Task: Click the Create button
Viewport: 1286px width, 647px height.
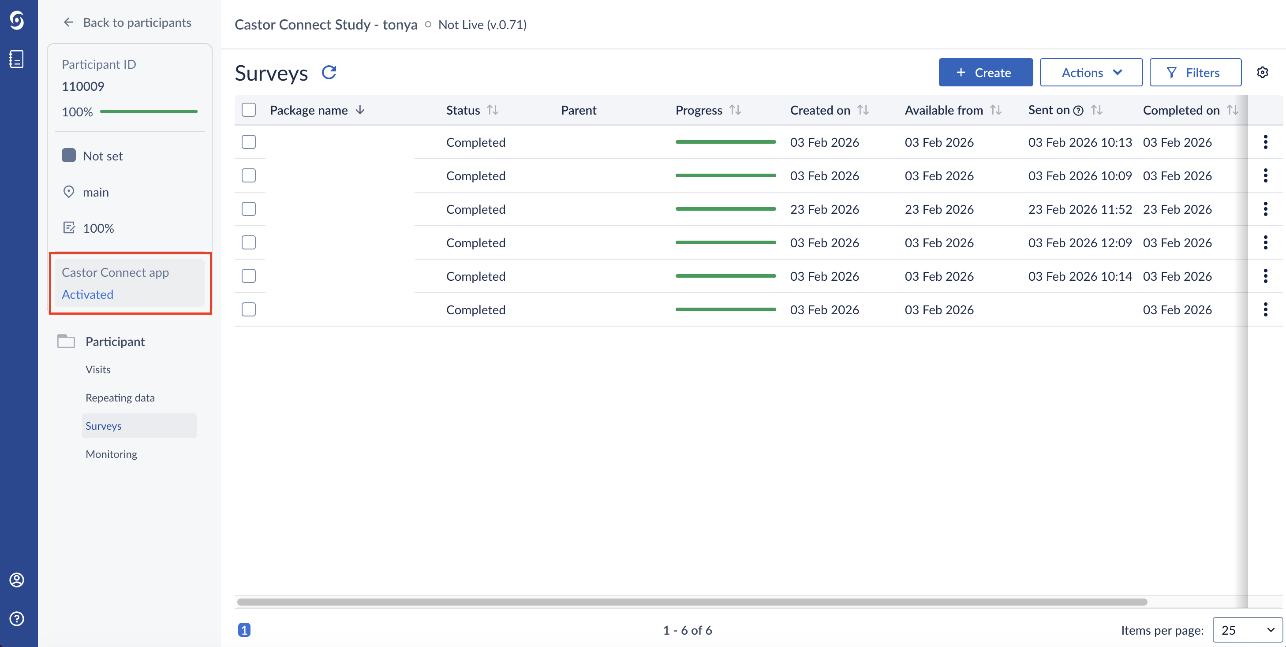Action: (x=985, y=73)
